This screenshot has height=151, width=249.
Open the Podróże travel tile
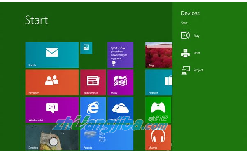(159, 83)
